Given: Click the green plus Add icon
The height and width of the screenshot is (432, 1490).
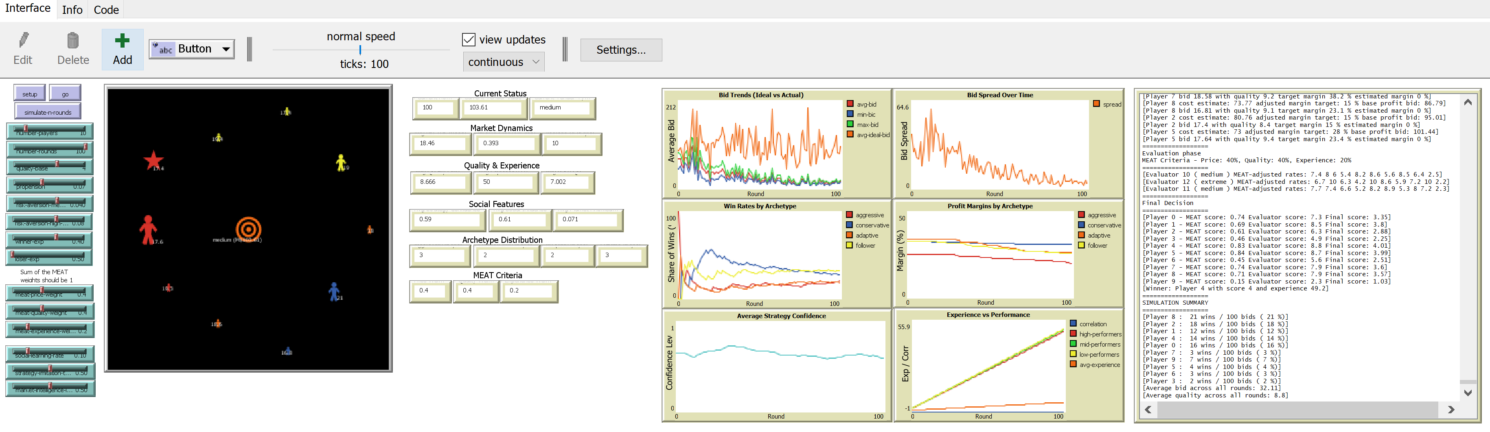Looking at the screenshot, I should pos(122,41).
